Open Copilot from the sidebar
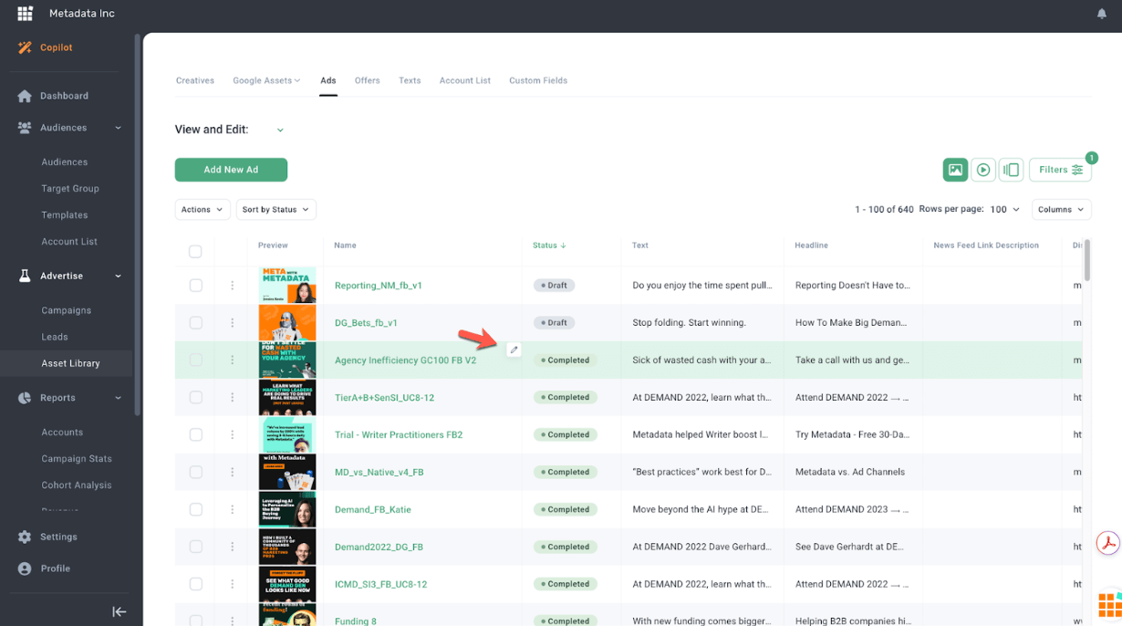Viewport: 1122px width, 626px height. click(x=55, y=47)
